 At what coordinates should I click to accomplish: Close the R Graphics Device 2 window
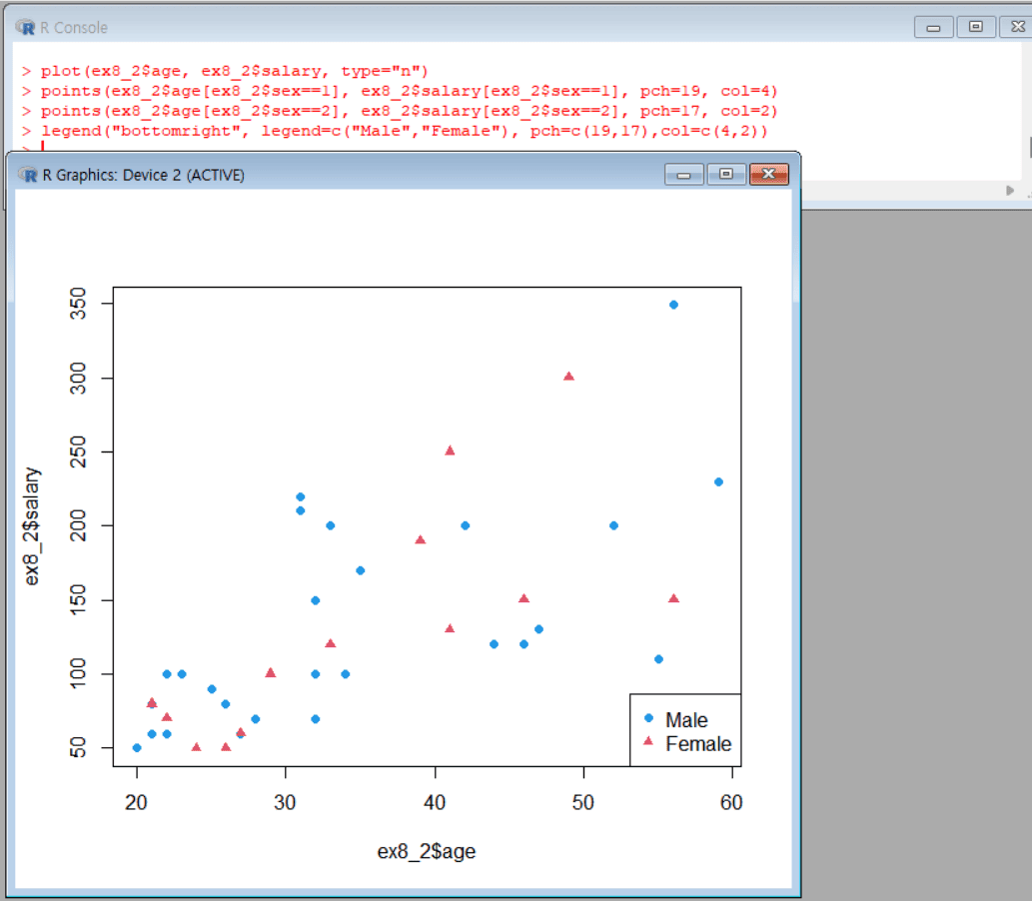point(768,175)
